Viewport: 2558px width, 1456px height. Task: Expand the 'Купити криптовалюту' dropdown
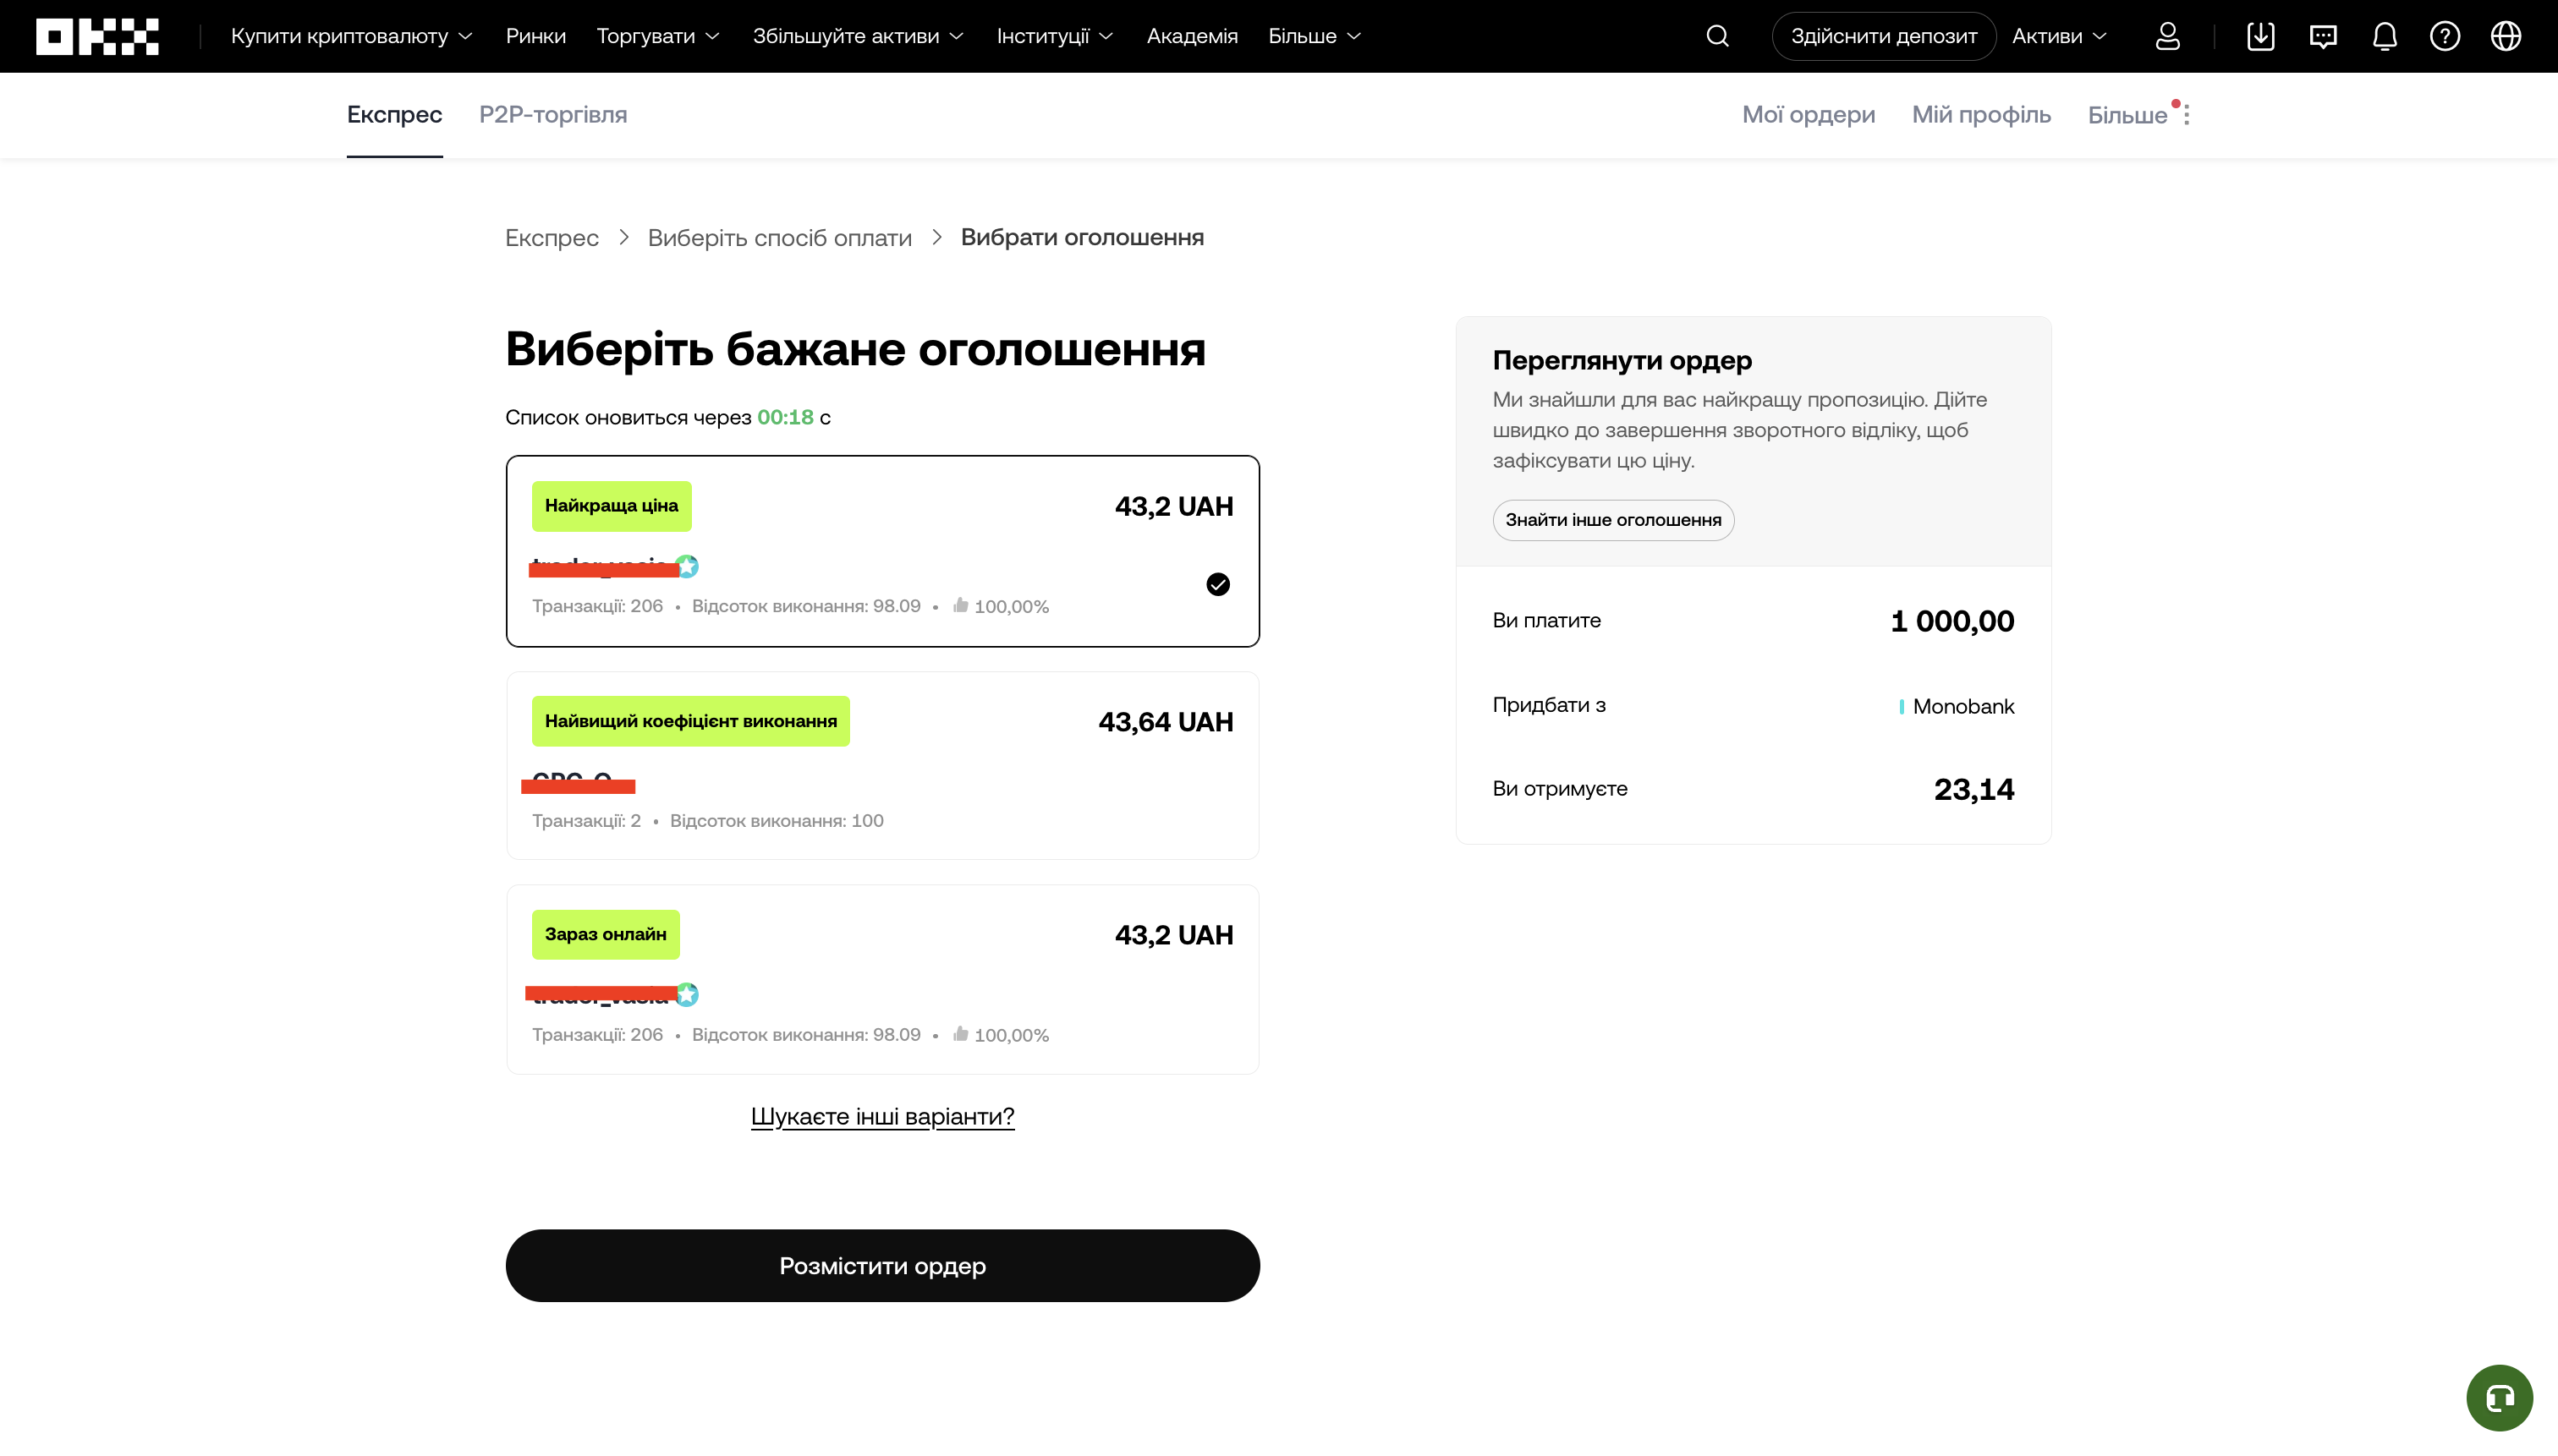tap(349, 36)
